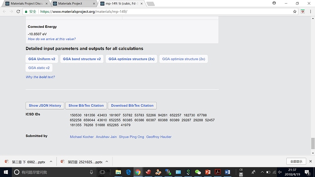This screenshot has width=315, height=177.
Task: View site security info via lock icon
Action: 26,12
